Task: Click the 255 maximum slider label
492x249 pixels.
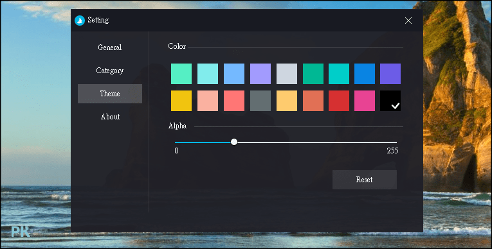Action: 392,151
